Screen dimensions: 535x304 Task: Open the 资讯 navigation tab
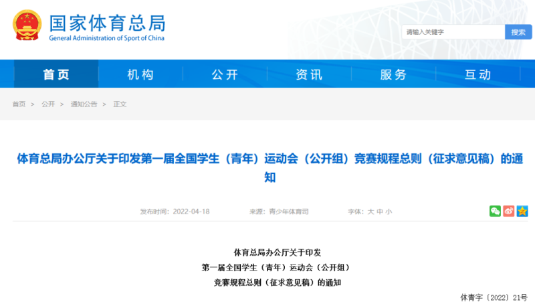[309, 74]
